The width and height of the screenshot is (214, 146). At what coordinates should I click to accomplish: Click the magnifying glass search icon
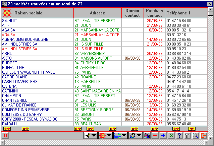pos(195,136)
